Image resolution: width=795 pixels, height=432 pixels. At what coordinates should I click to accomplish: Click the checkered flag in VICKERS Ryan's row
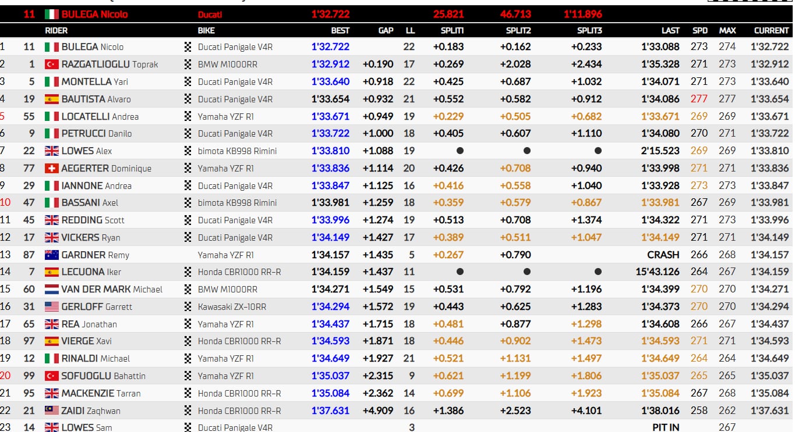point(188,237)
